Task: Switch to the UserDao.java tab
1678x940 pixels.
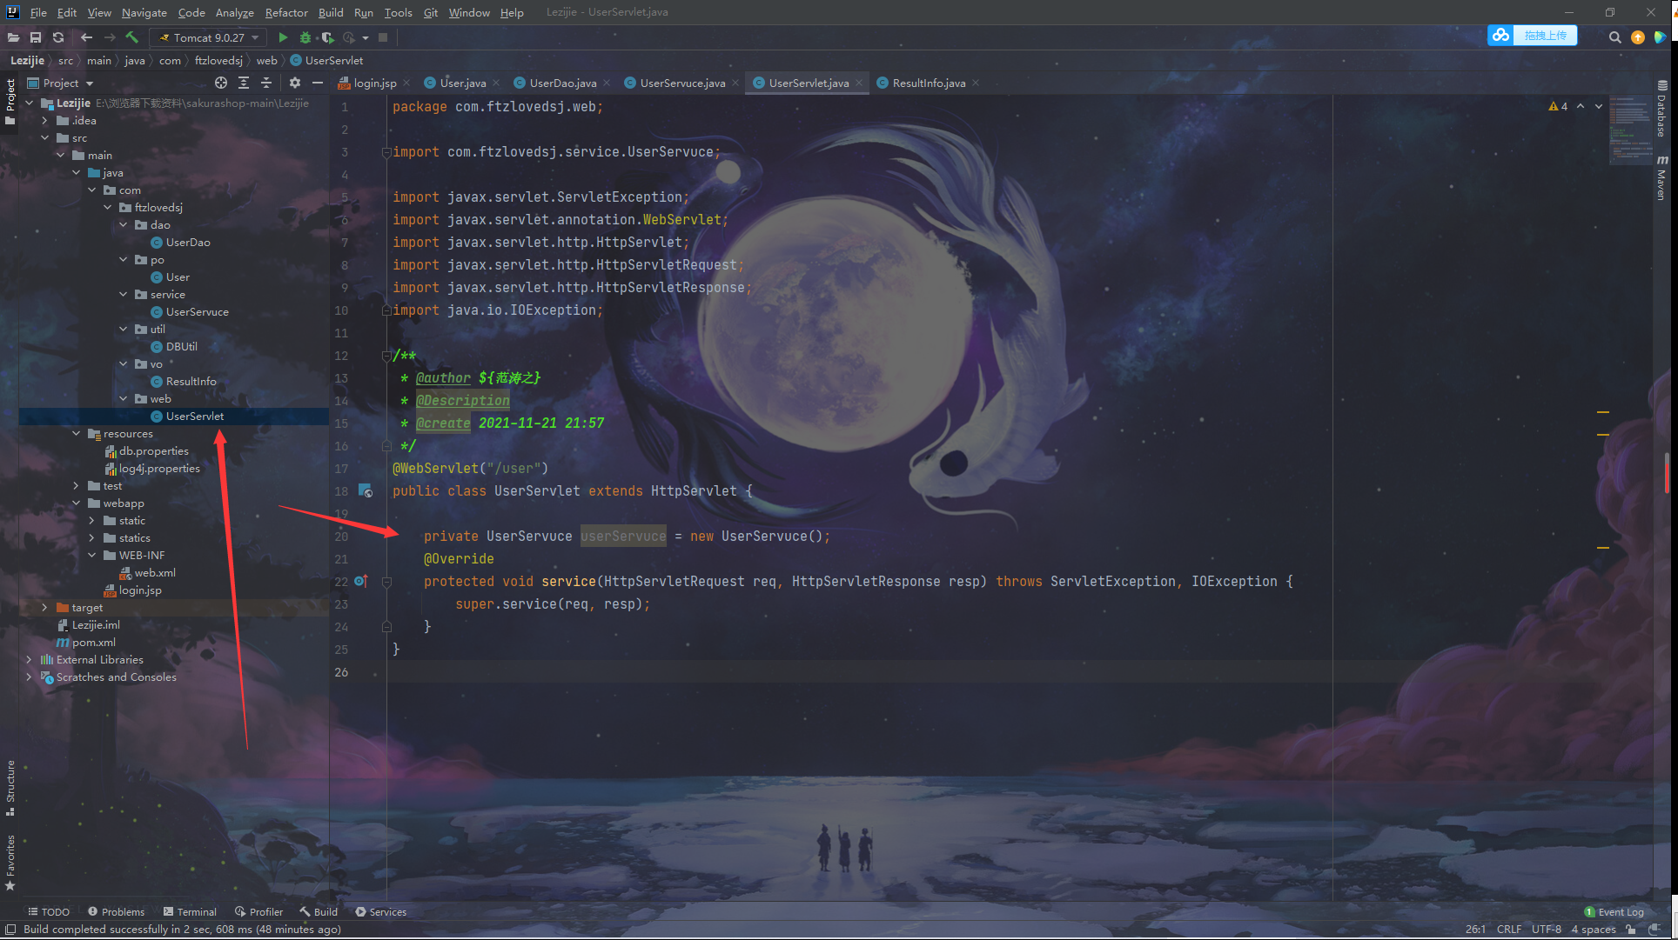Action: [x=562, y=83]
